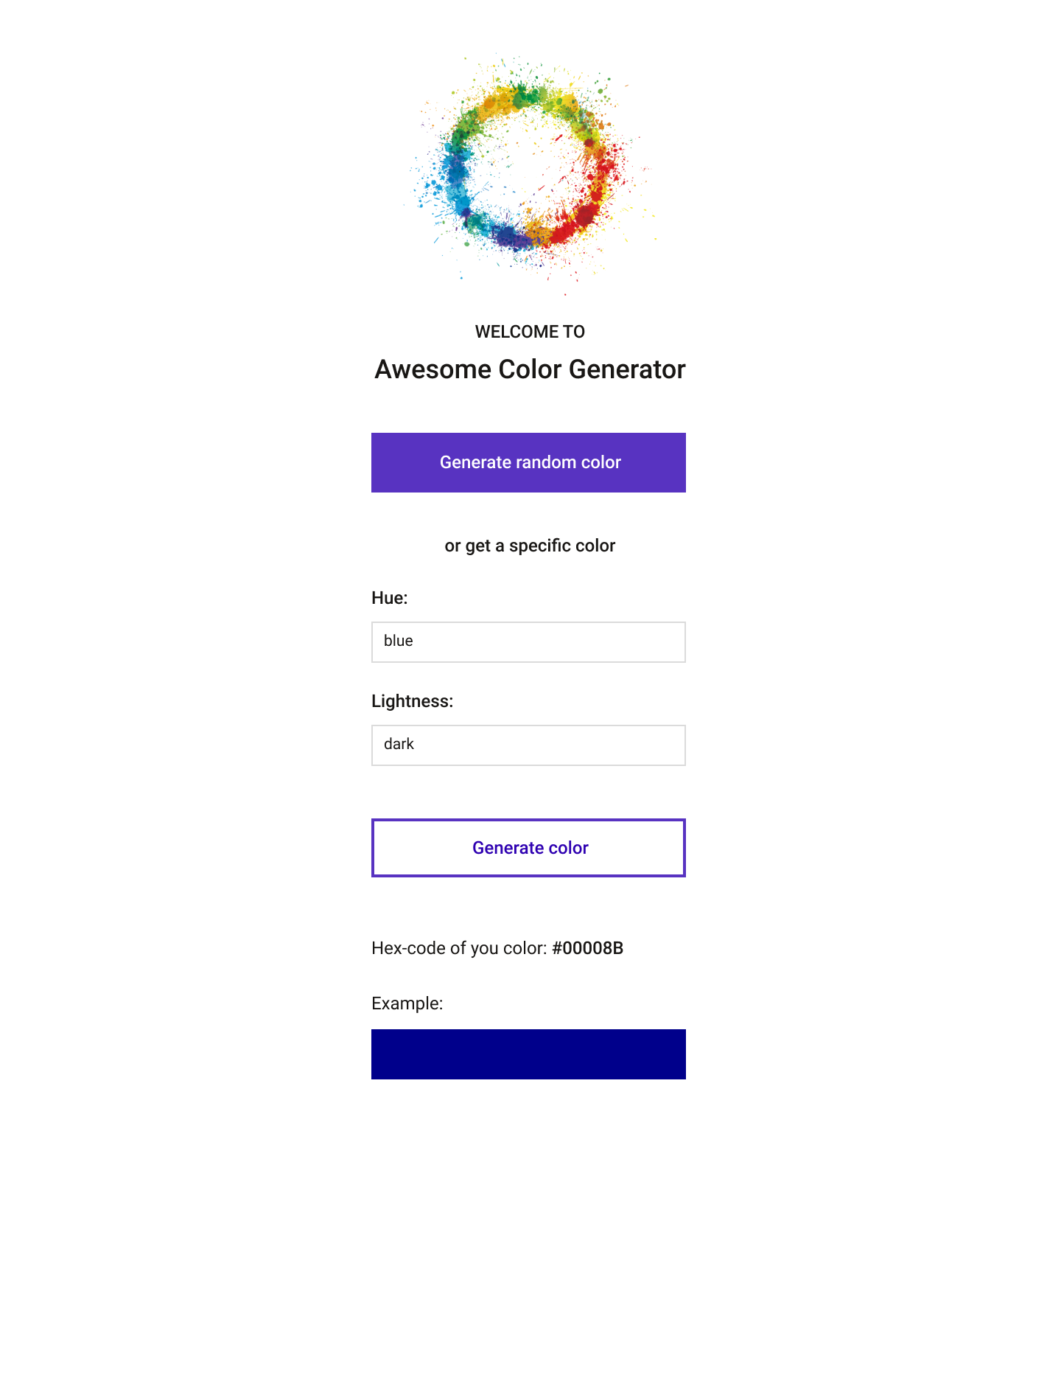Click the outlined Generate color control
The width and height of the screenshot is (1061, 1392).
(528, 847)
